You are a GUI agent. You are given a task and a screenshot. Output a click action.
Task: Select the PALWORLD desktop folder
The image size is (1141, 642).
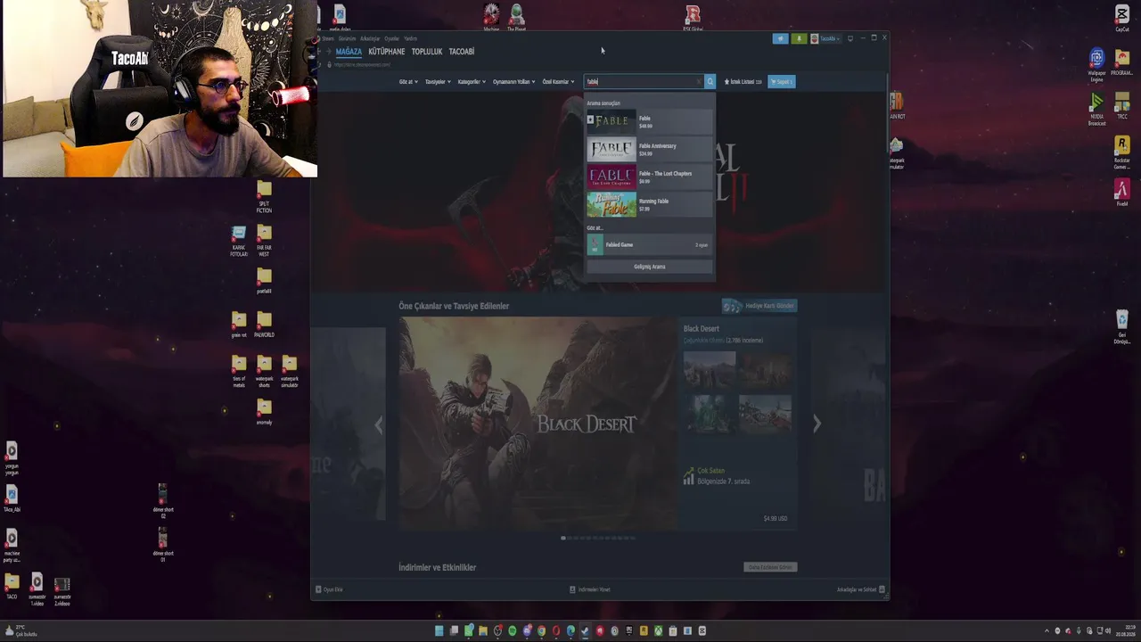(x=264, y=324)
